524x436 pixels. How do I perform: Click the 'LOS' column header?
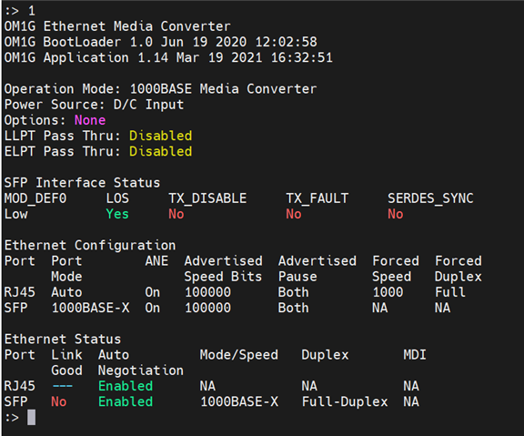click(117, 198)
